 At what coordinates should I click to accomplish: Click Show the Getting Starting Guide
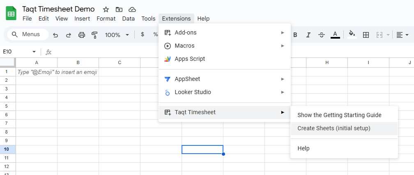(x=344, y=115)
